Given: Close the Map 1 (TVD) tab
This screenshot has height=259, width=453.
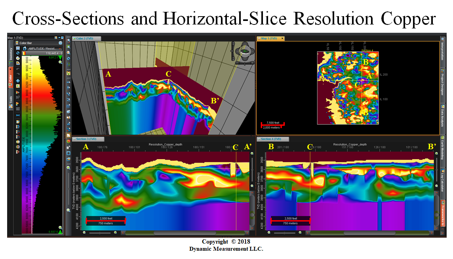Looking at the screenshot, I should [x=282, y=38].
